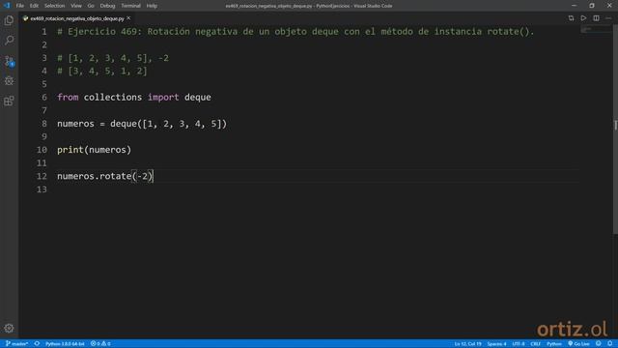Open the View menu

(x=76, y=6)
